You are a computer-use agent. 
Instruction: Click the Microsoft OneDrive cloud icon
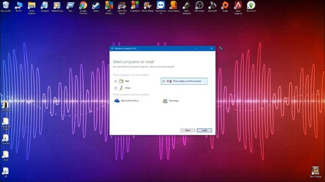117,101
